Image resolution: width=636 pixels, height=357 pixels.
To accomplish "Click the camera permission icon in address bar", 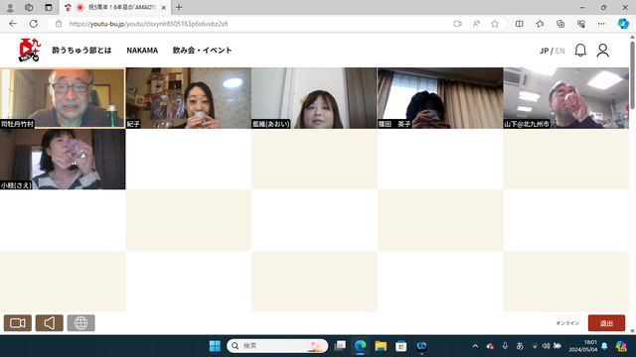I will 457,24.
